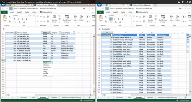Click the formula bar input in right window
Screen dimensions: 192x102
[x=146, y=29]
